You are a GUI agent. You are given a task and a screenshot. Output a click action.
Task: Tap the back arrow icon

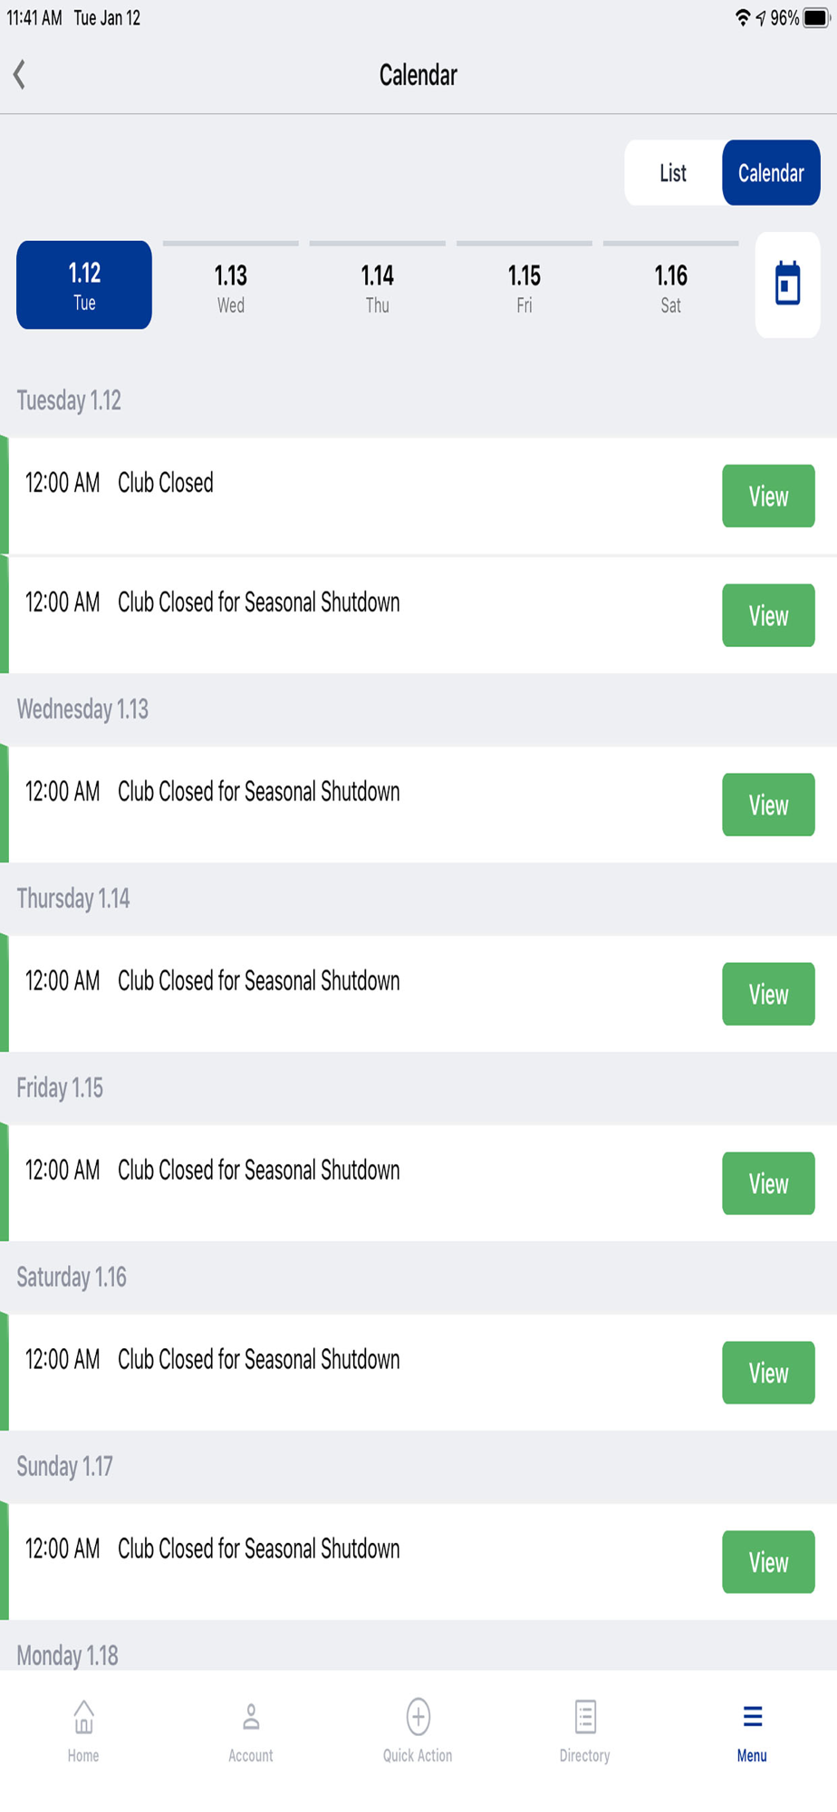(20, 75)
